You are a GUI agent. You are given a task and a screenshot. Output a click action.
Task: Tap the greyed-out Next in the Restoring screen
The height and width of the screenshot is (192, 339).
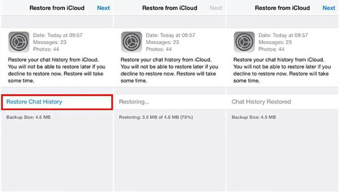pyautogui.click(x=216, y=8)
